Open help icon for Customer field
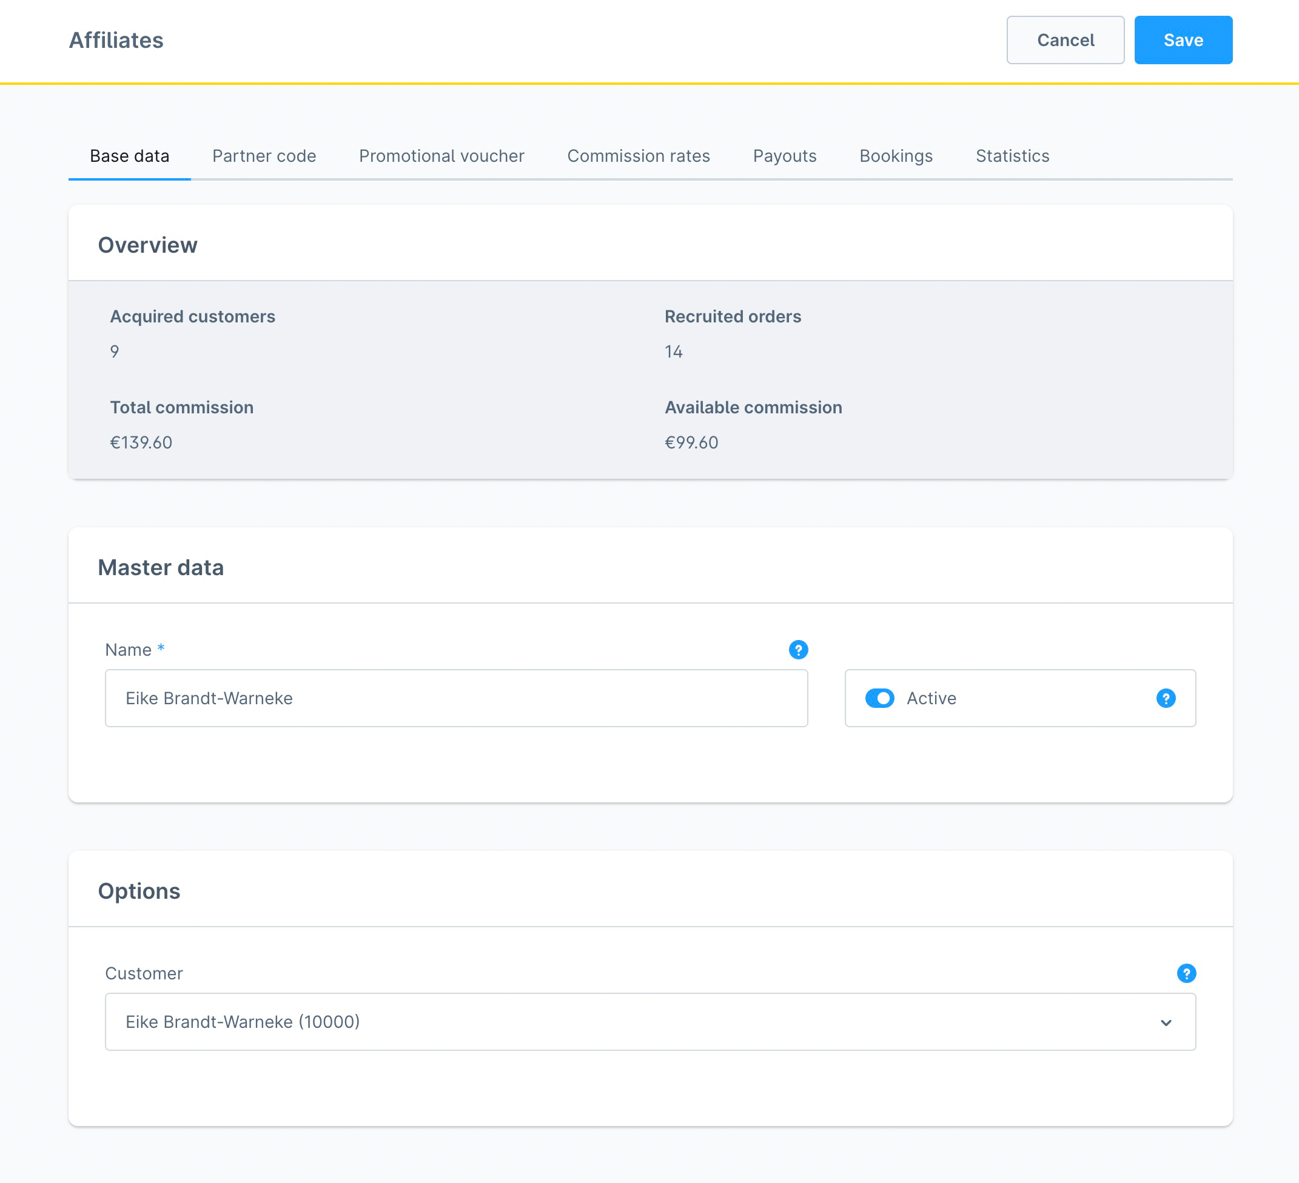This screenshot has width=1299, height=1183. (x=1186, y=973)
